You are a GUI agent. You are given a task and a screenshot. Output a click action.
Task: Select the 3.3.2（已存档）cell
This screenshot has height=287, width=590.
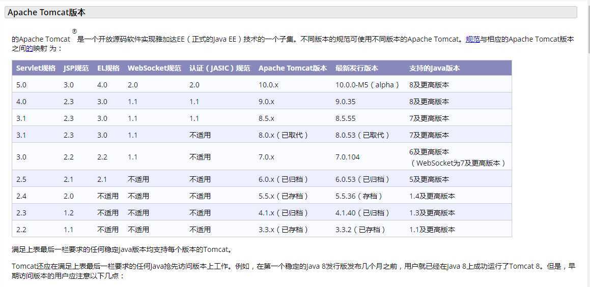point(360,230)
